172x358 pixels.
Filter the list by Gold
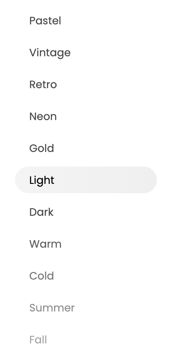pos(86,148)
